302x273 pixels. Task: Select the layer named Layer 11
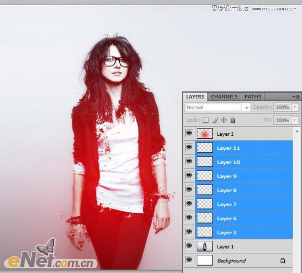point(228,148)
